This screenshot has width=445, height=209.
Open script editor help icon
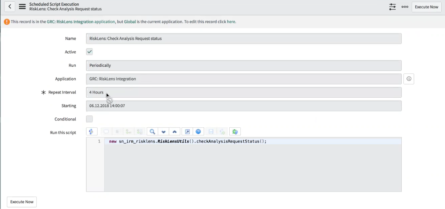coord(198,132)
